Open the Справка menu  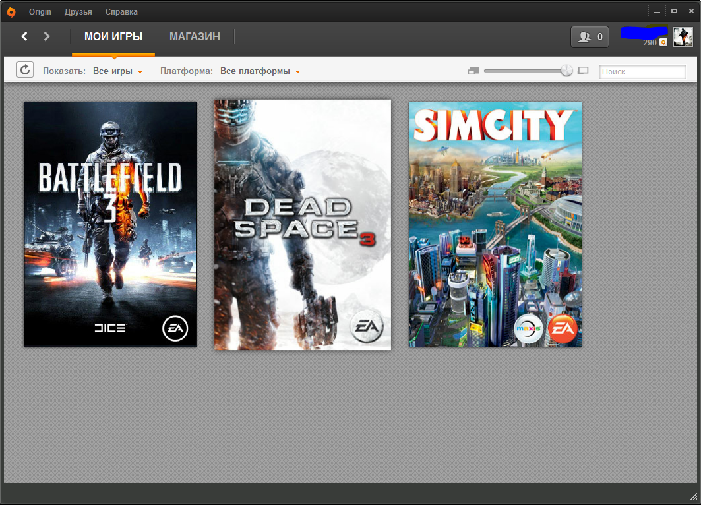point(121,12)
